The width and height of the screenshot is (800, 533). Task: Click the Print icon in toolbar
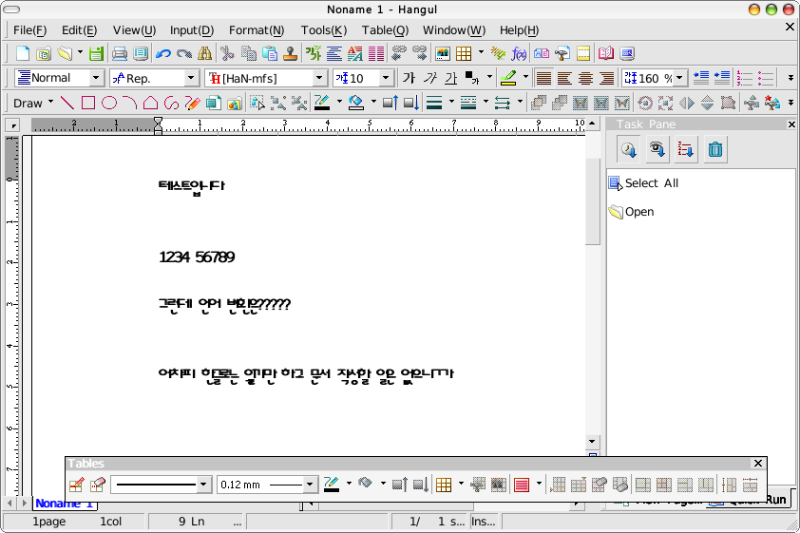(x=120, y=53)
